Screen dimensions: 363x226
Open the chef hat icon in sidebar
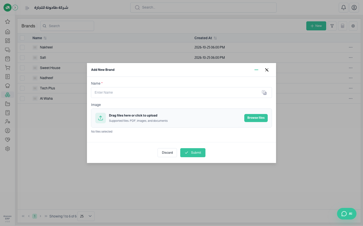[x=8, y=86]
